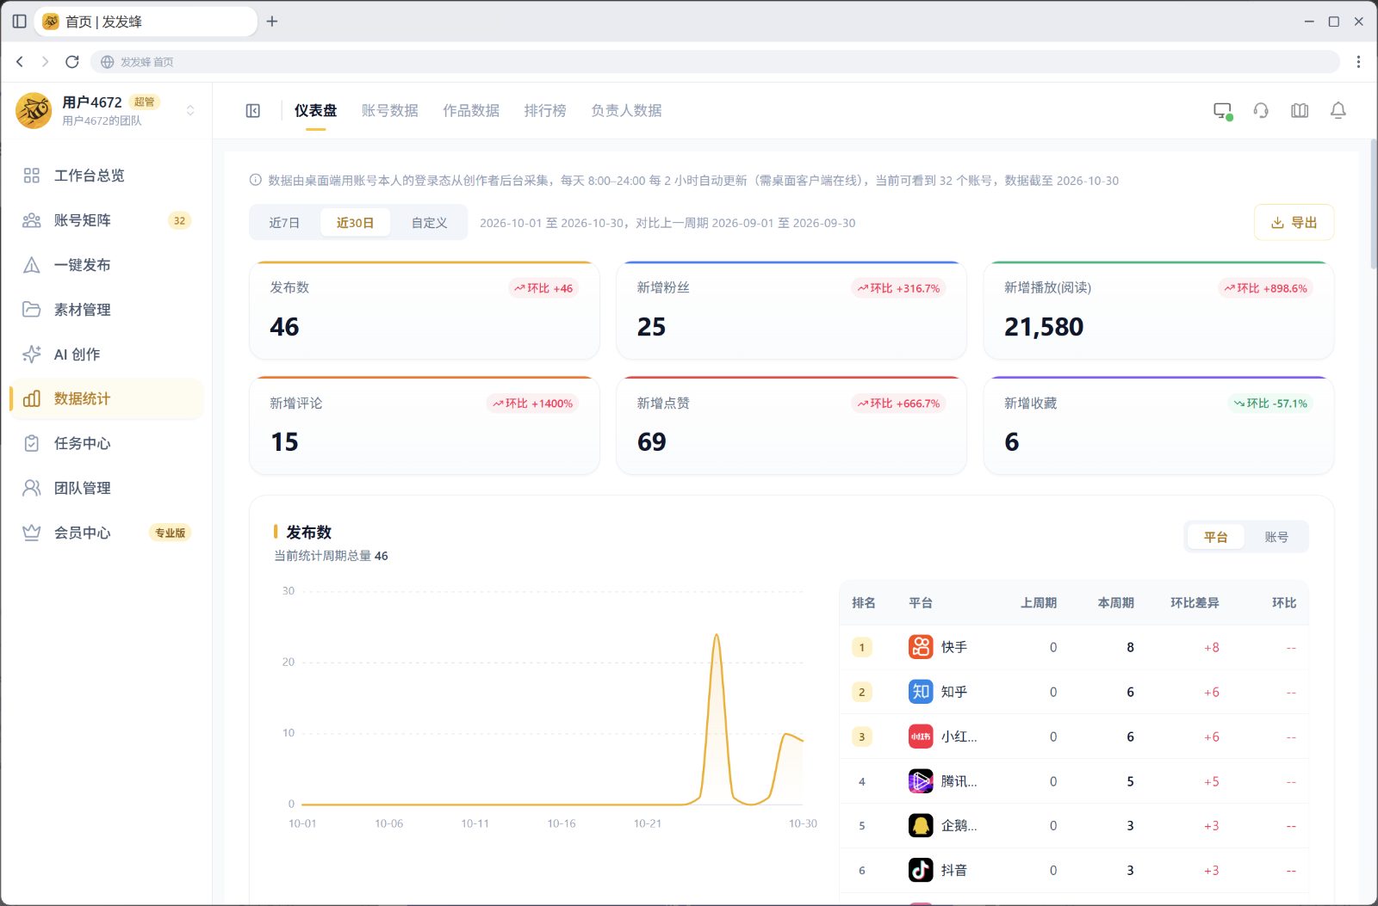Click the page vertical scrollbar

coord(1373,205)
